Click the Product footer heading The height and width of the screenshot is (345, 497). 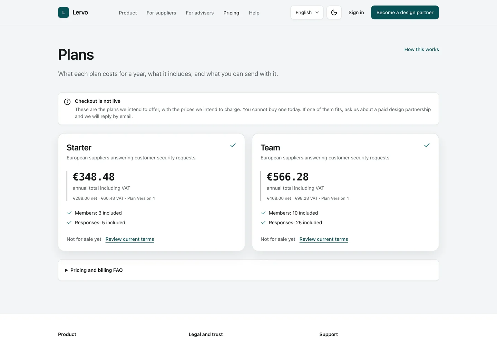(x=67, y=334)
